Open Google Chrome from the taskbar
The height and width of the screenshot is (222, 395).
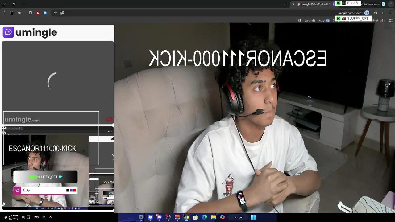click(186, 217)
